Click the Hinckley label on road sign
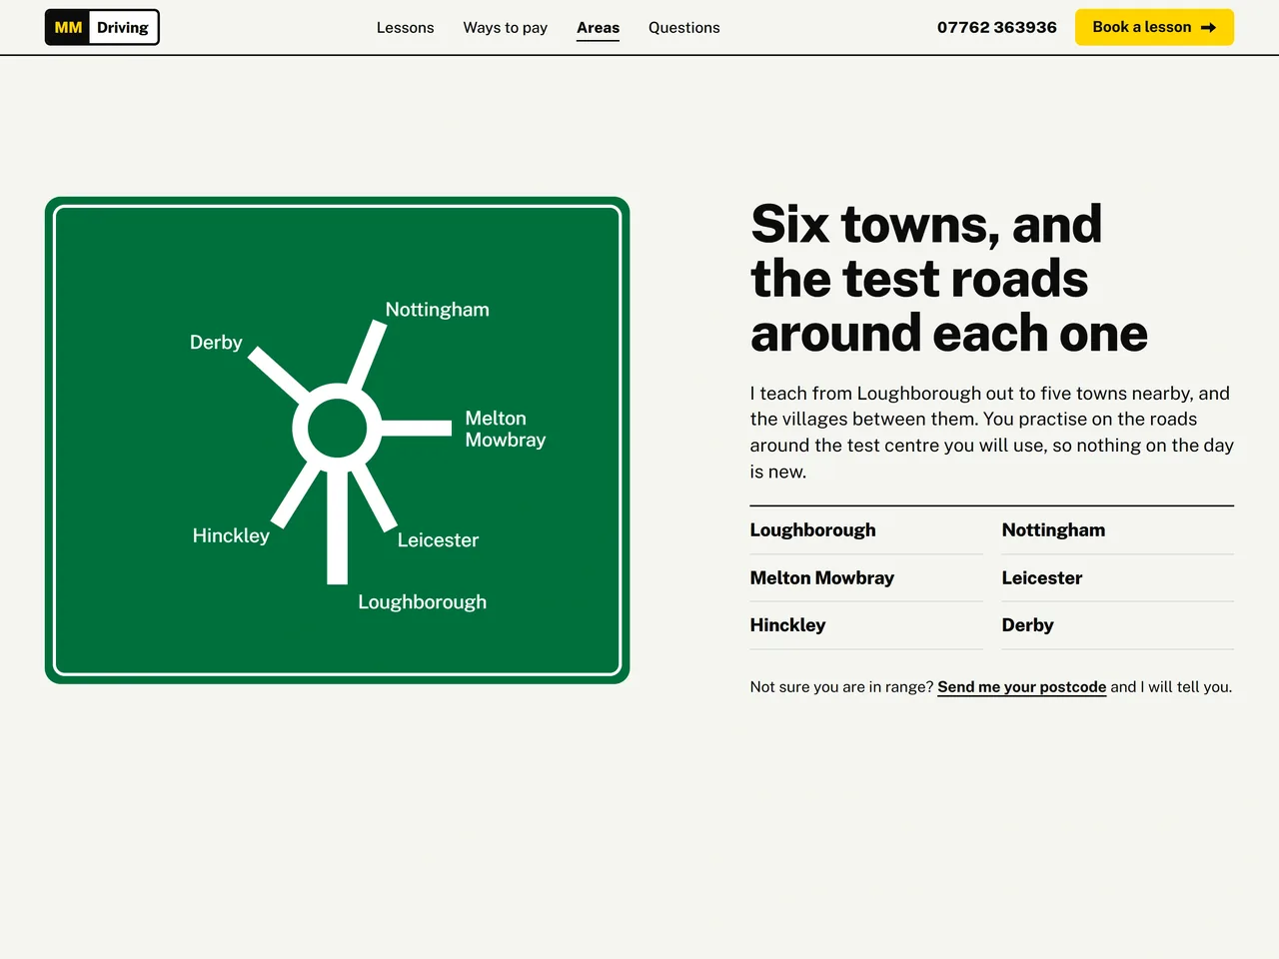This screenshot has height=959, width=1279. coord(231,536)
